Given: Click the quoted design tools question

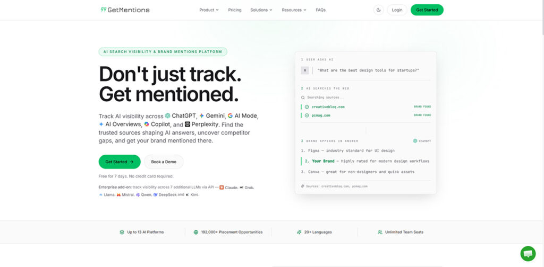Looking at the screenshot, I should click(369, 70).
